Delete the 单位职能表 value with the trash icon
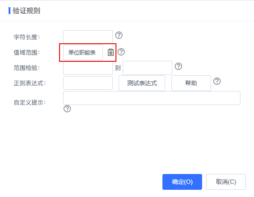Image resolution: width=254 pixels, height=197 pixels. pyautogui.click(x=111, y=52)
